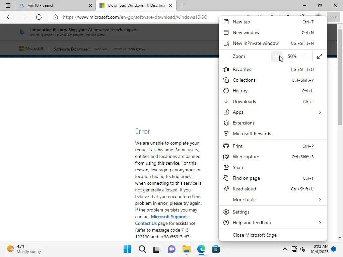
Task: Open the weather widget 45°F
Action: click(24, 249)
